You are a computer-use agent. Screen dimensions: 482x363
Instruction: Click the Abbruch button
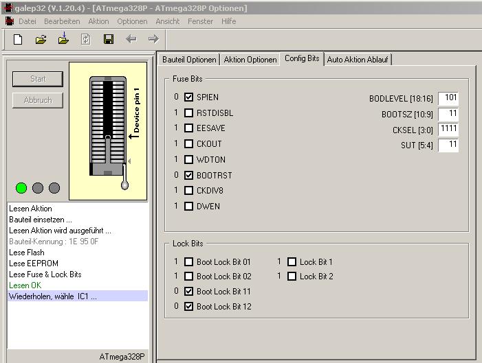pos(38,100)
